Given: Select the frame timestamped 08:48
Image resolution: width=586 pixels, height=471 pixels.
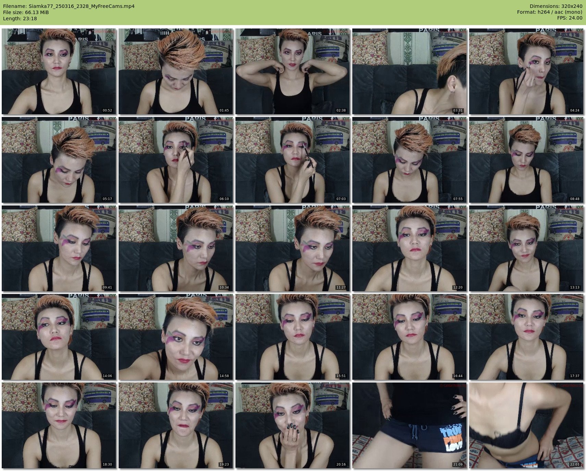Looking at the screenshot, I should [x=526, y=160].
